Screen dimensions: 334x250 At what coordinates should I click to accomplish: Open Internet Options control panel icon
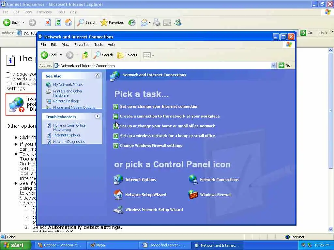tap(118, 180)
